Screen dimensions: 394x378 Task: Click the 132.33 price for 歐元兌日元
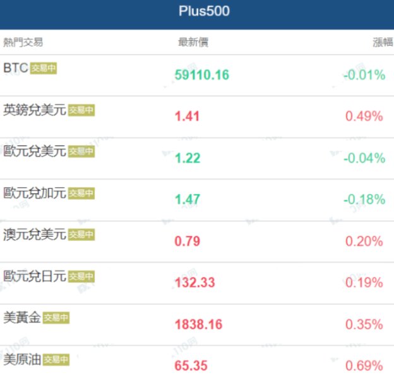point(194,283)
